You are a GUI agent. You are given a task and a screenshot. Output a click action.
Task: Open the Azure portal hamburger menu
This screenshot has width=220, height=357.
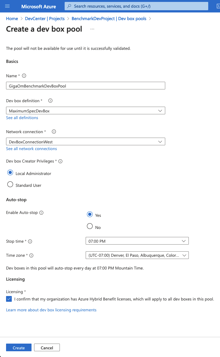click(8, 6)
